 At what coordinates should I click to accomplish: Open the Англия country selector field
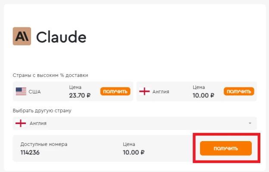click(134, 123)
